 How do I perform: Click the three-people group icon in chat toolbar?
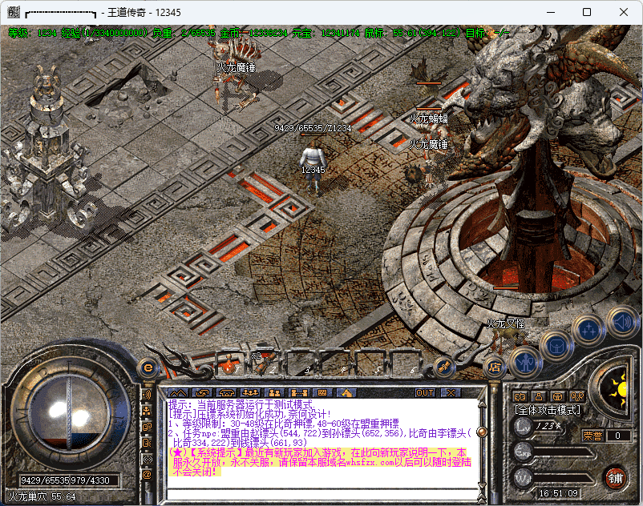pos(250,393)
